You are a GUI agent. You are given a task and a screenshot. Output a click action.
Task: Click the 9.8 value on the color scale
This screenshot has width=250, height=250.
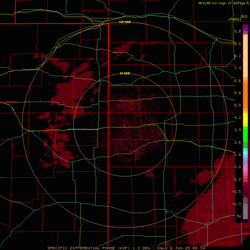(x=237, y=31)
